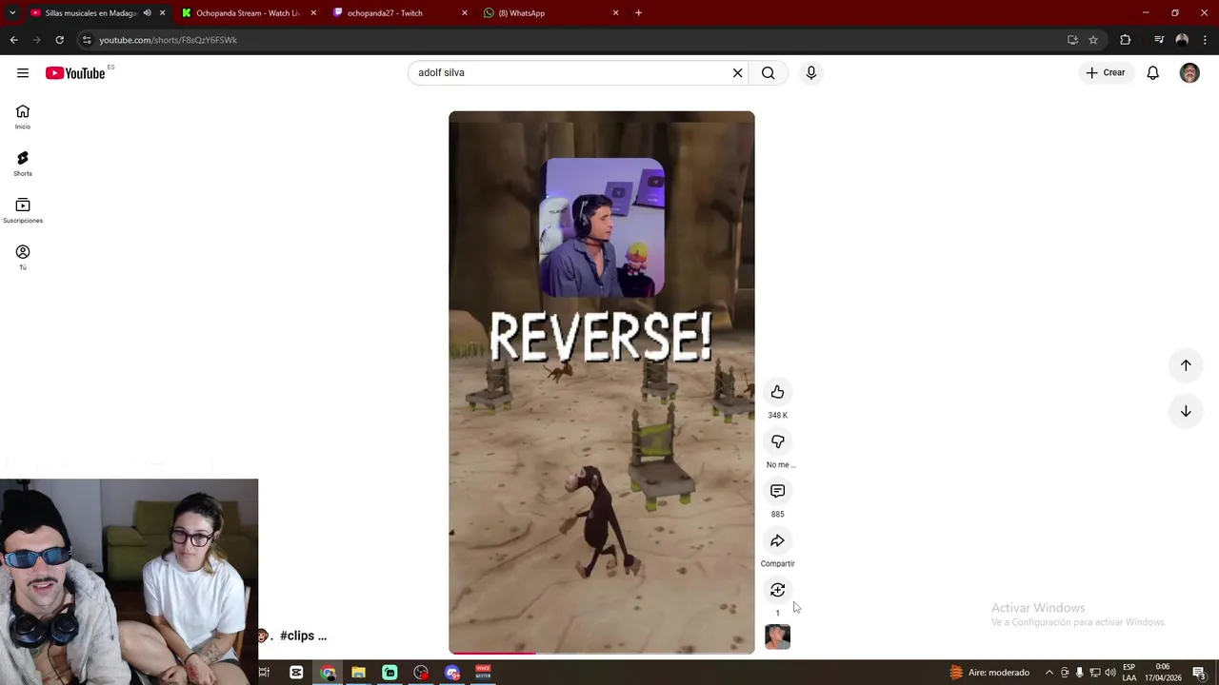Reload the current page
This screenshot has width=1219, height=685.
[x=59, y=40]
